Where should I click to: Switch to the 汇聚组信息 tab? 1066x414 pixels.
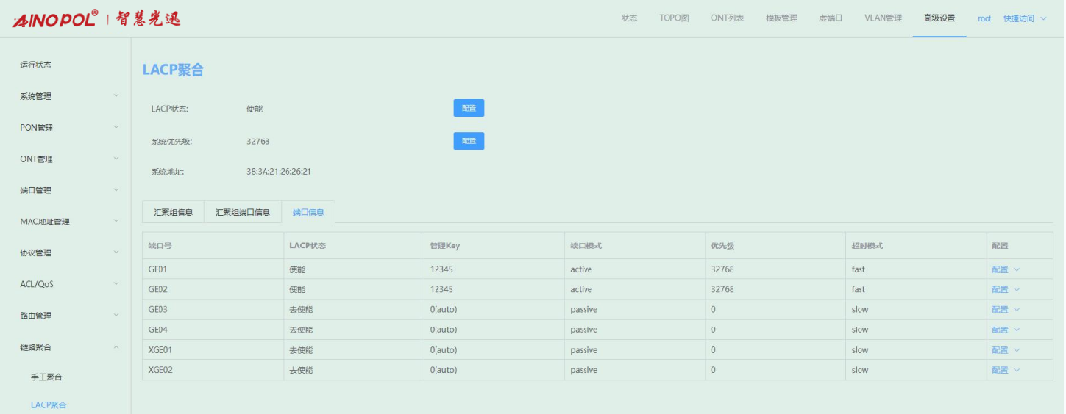pos(173,212)
